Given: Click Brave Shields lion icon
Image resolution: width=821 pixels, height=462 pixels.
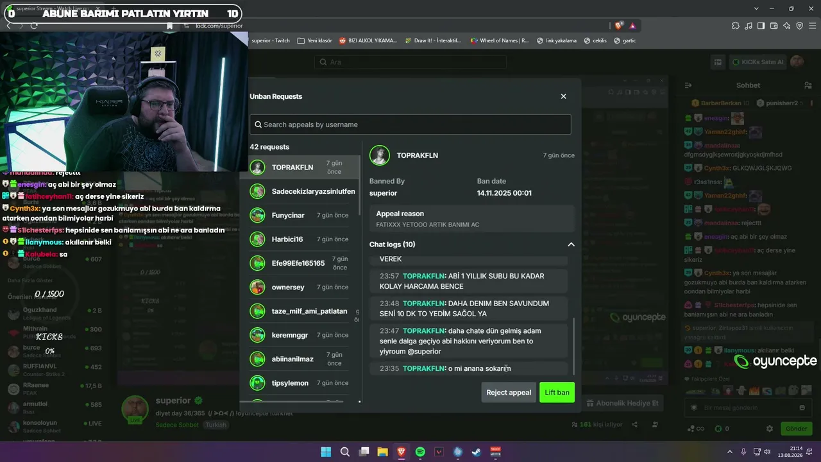Looking at the screenshot, I should pos(618,26).
